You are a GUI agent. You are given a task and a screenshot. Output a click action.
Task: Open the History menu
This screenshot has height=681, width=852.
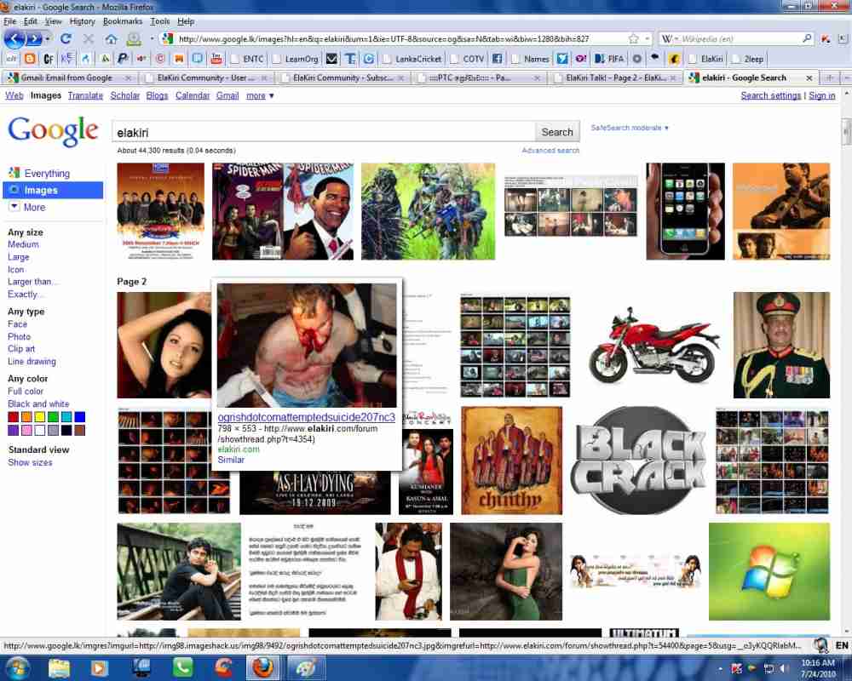click(82, 21)
